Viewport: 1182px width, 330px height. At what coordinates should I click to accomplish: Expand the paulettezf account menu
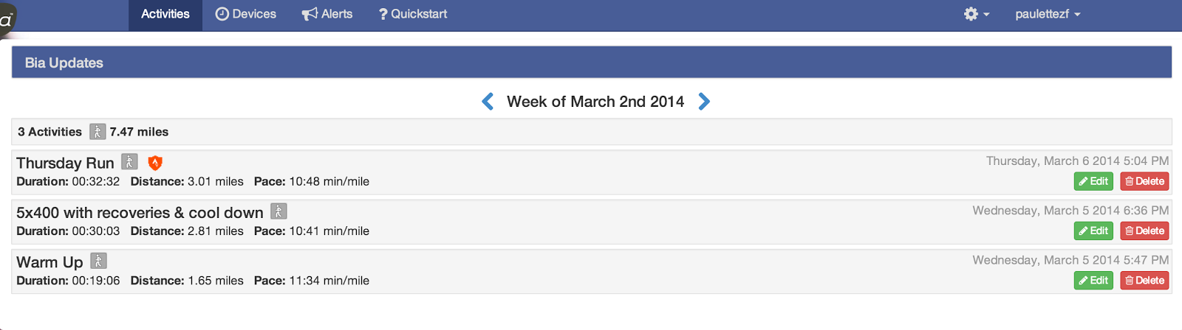(1047, 14)
